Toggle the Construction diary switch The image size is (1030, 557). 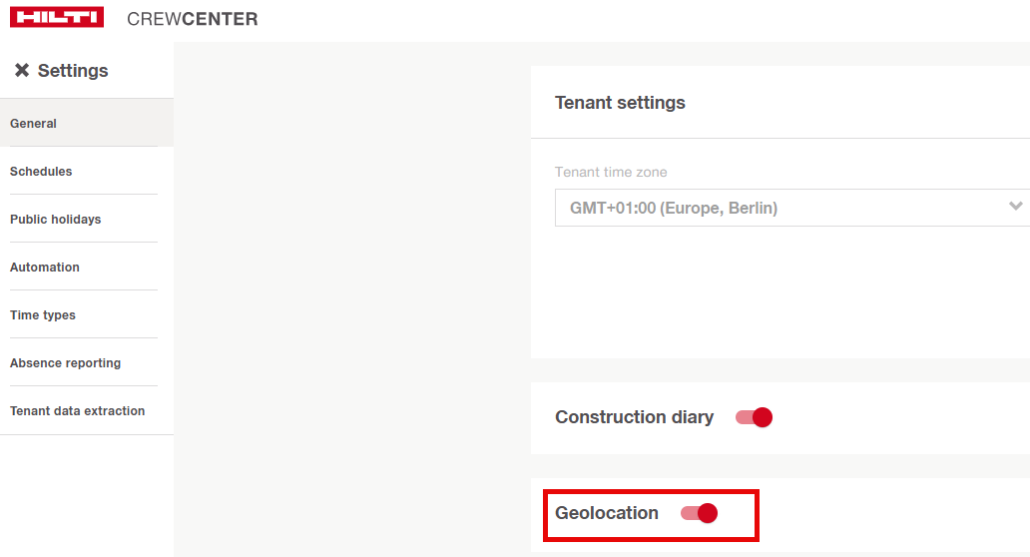pos(755,417)
